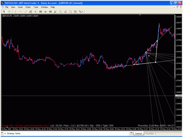Click the 1.57632 price axis label
This screenshot has height=137, width=183.
coord(179,52)
